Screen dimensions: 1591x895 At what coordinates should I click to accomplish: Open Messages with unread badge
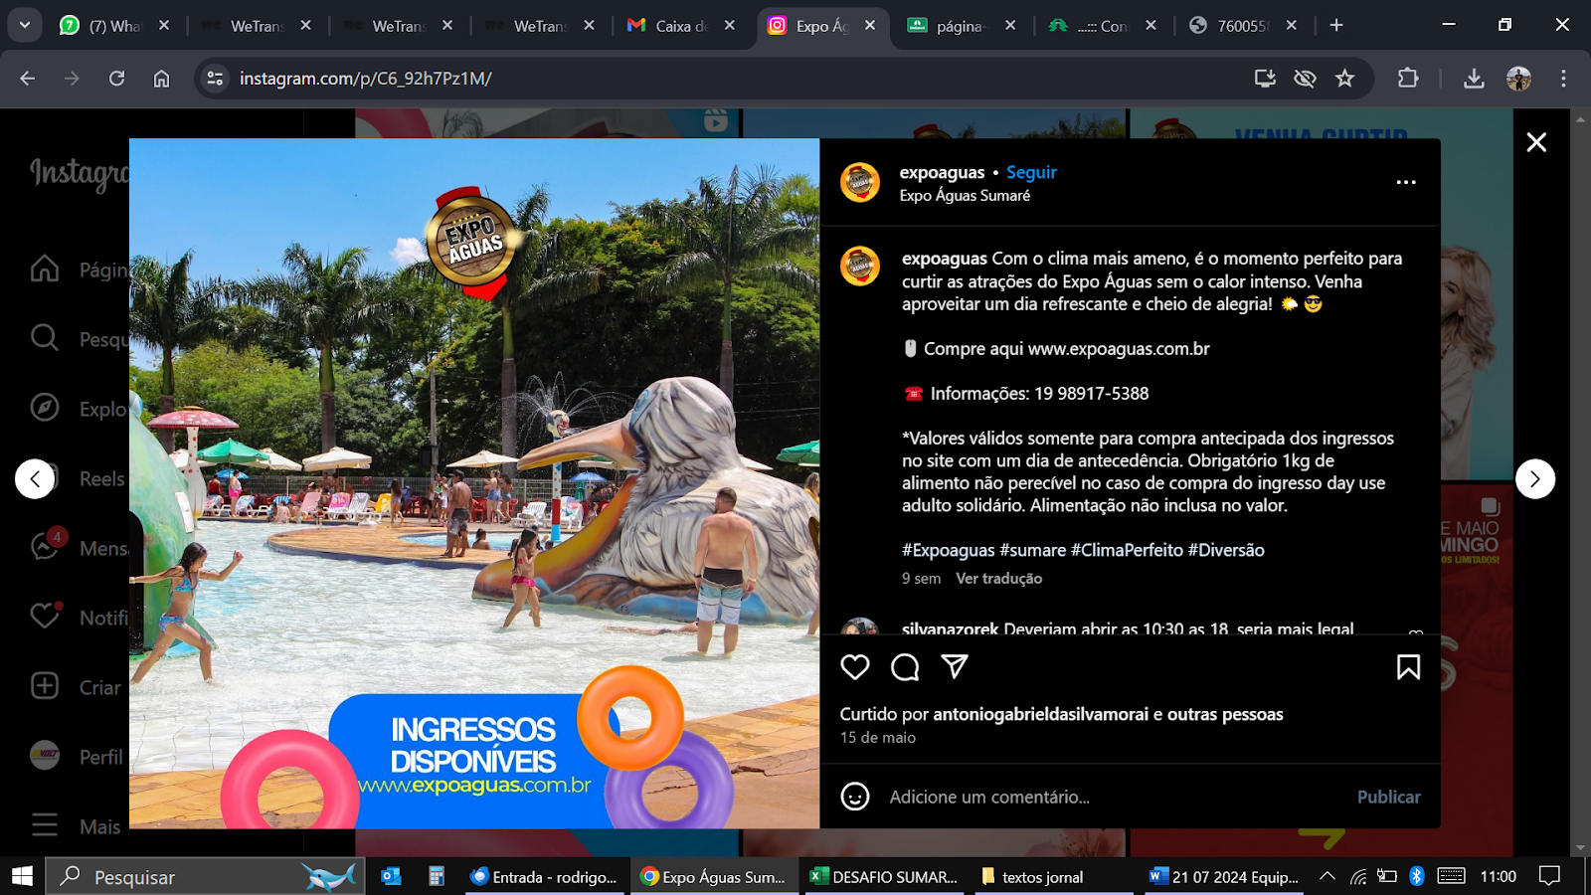point(80,548)
